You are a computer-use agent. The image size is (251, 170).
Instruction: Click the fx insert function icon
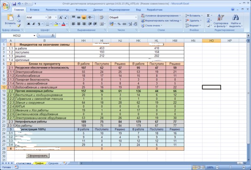point(53,36)
